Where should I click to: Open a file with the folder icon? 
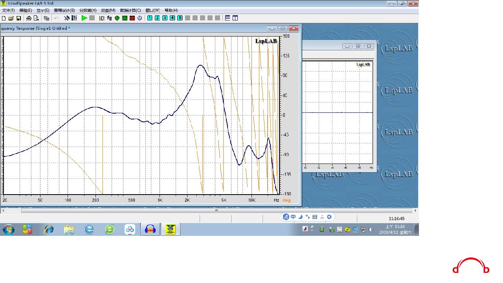11,18
